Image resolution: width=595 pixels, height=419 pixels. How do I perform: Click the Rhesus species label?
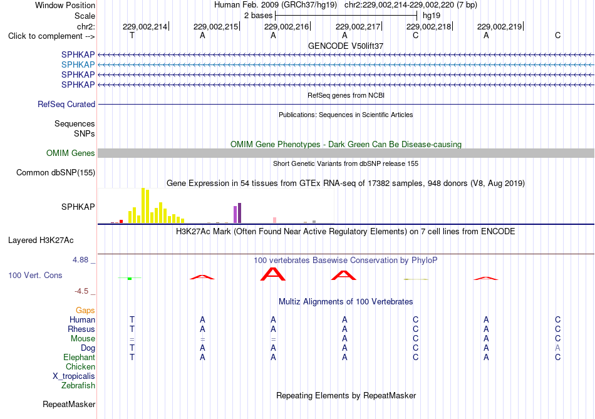pyautogui.click(x=81, y=329)
